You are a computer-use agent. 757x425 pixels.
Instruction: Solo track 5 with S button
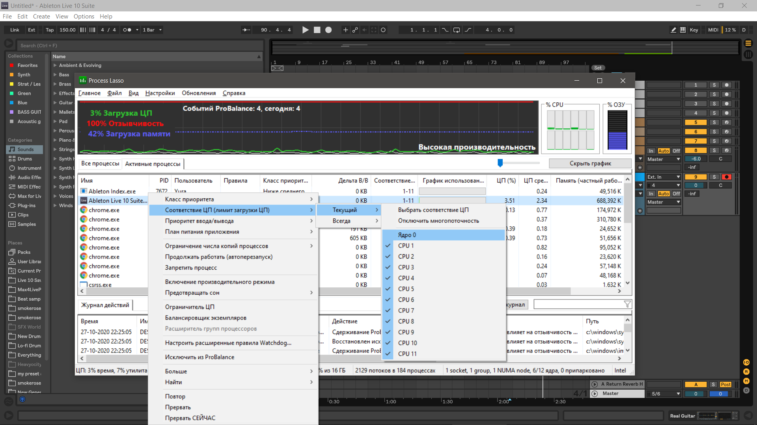(714, 122)
